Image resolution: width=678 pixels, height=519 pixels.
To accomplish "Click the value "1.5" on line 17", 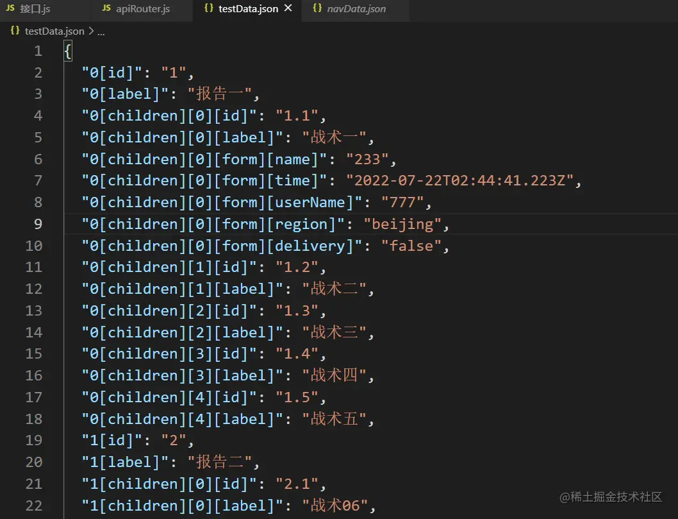I will (x=297, y=397).
